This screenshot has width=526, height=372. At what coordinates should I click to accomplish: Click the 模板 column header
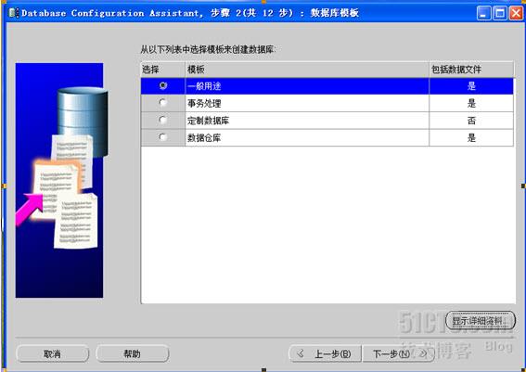307,70
